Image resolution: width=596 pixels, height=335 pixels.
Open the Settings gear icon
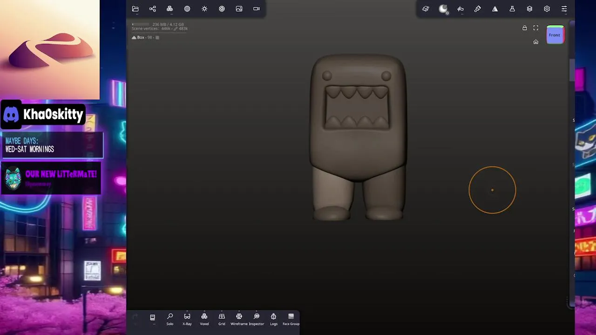coord(547,9)
